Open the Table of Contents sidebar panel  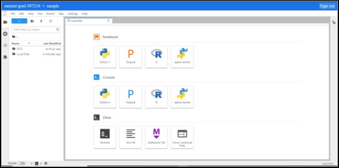click(5, 45)
